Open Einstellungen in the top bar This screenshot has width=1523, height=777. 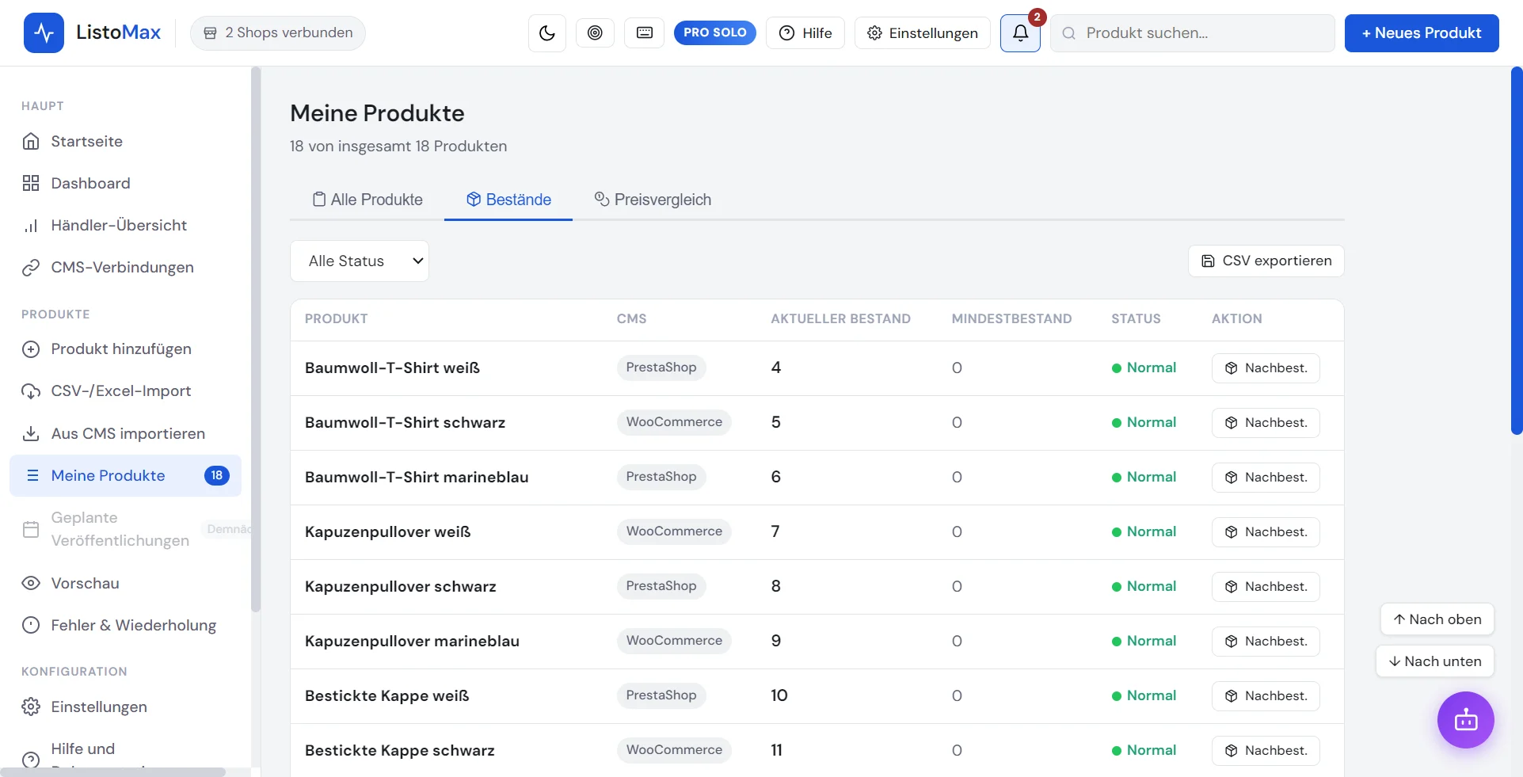point(923,33)
